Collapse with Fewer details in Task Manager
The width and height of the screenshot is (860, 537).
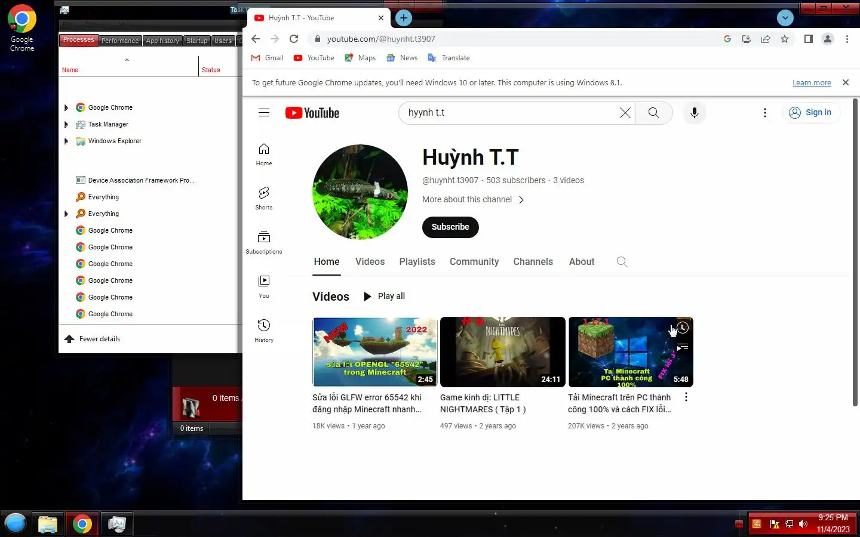click(92, 339)
